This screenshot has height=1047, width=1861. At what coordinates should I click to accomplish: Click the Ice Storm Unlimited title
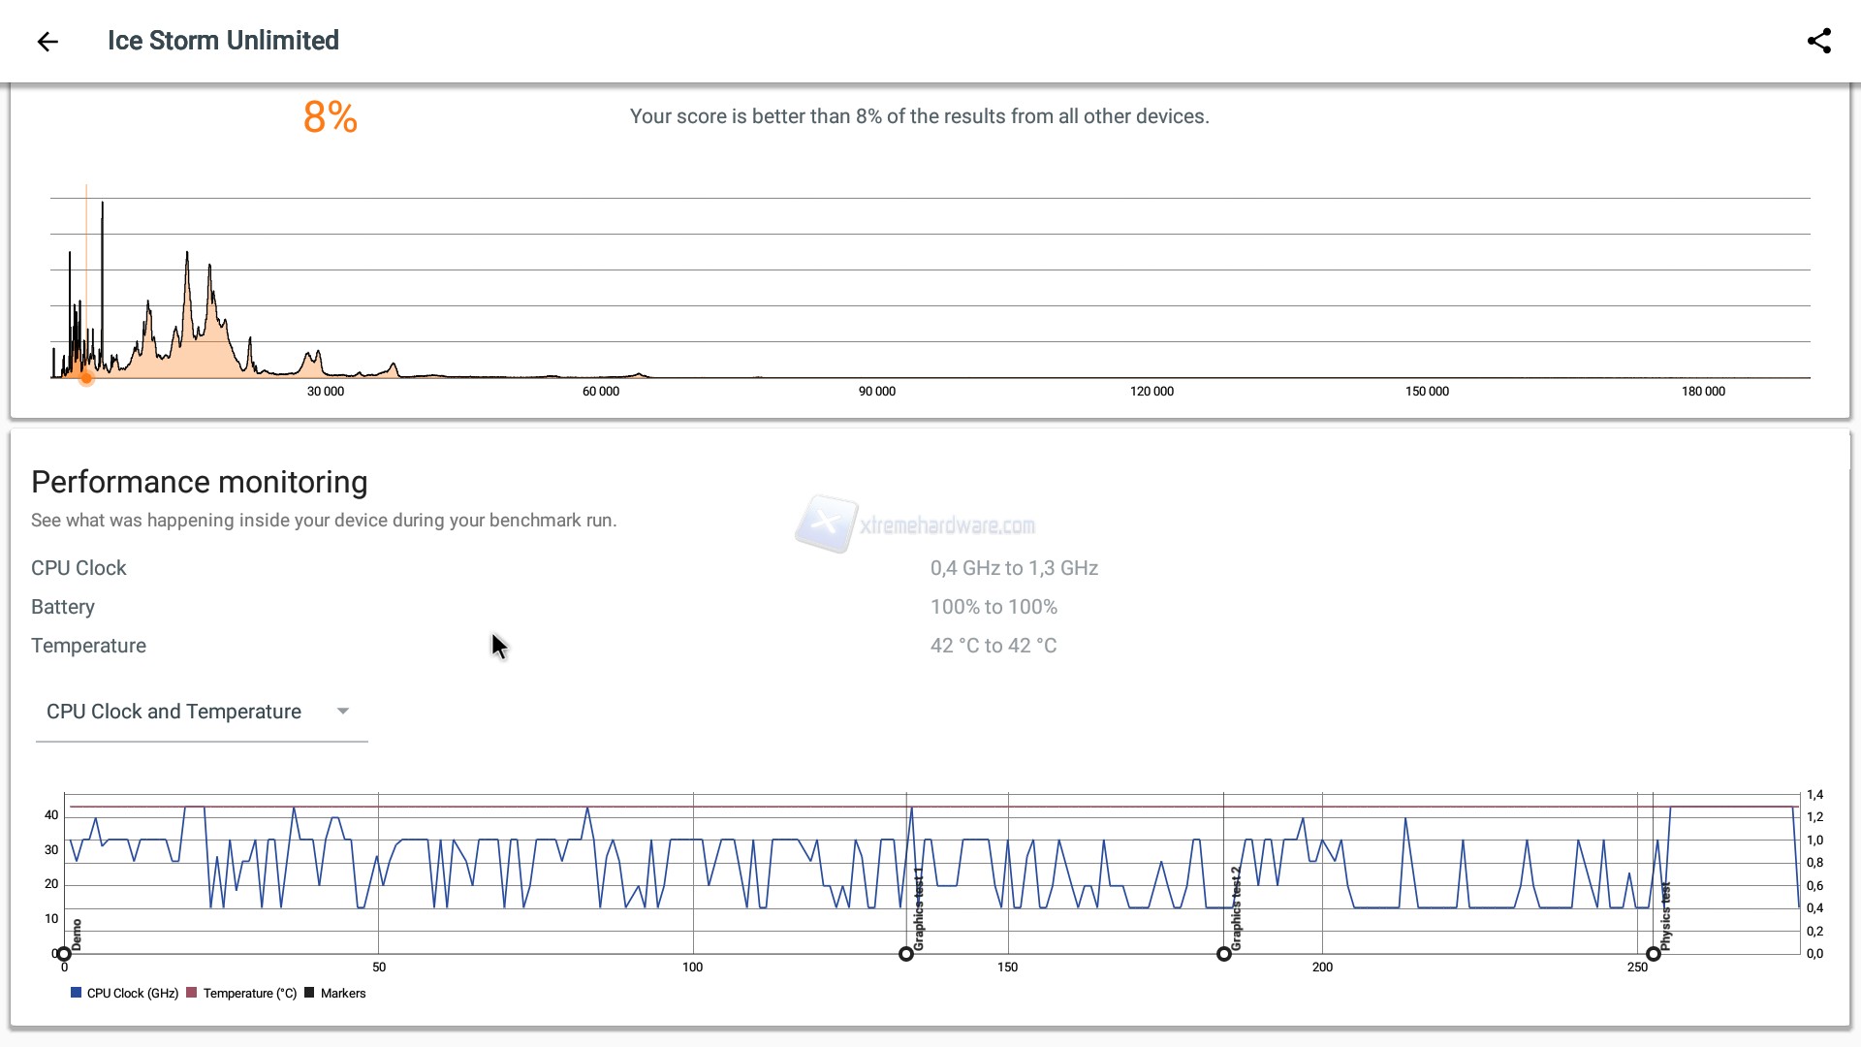[x=223, y=41]
